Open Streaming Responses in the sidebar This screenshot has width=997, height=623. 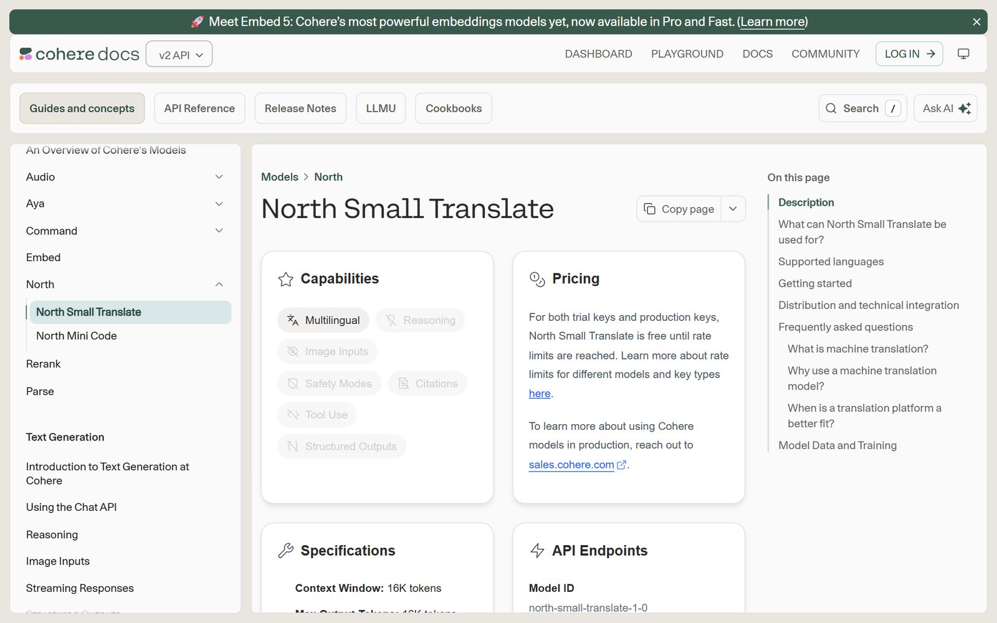coord(80,588)
